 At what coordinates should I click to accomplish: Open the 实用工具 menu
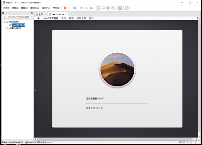point(81,18)
